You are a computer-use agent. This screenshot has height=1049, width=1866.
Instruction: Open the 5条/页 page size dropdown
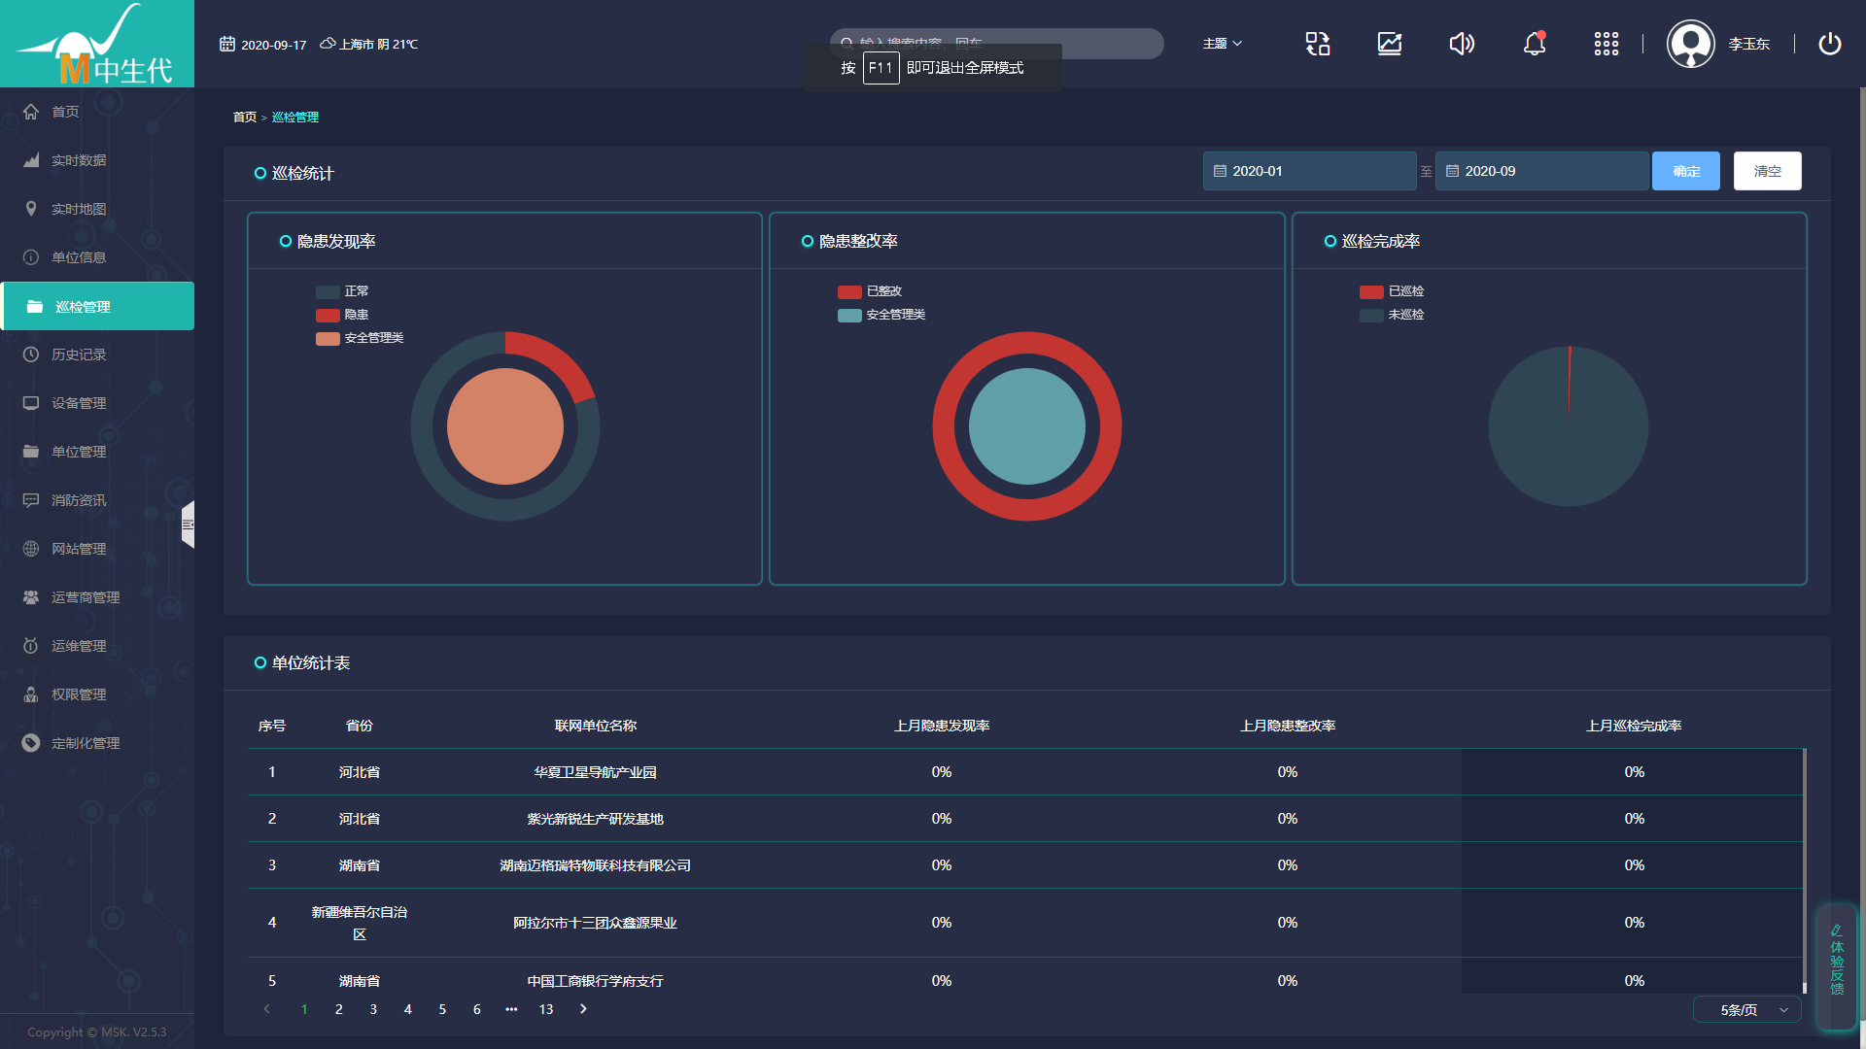coord(1747,1010)
